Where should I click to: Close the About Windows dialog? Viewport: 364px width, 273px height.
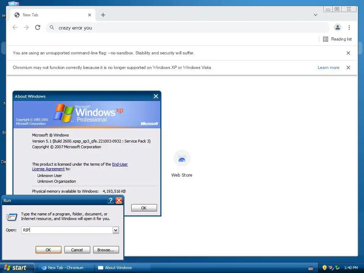point(156,96)
